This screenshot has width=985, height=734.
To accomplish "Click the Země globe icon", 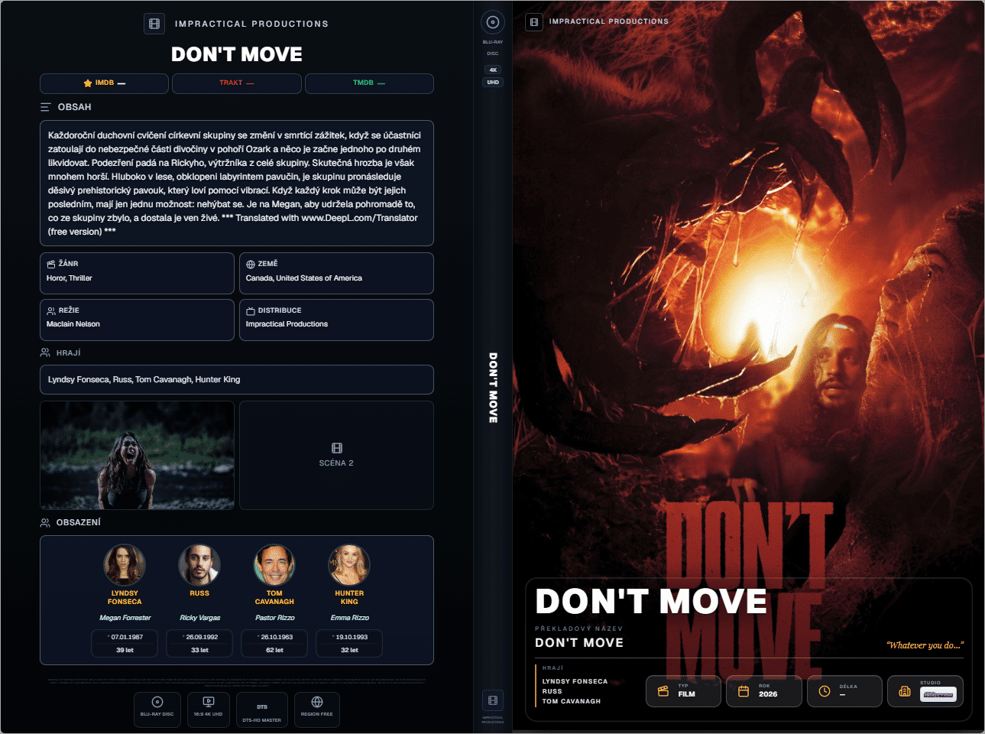I will click(x=251, y=264).
